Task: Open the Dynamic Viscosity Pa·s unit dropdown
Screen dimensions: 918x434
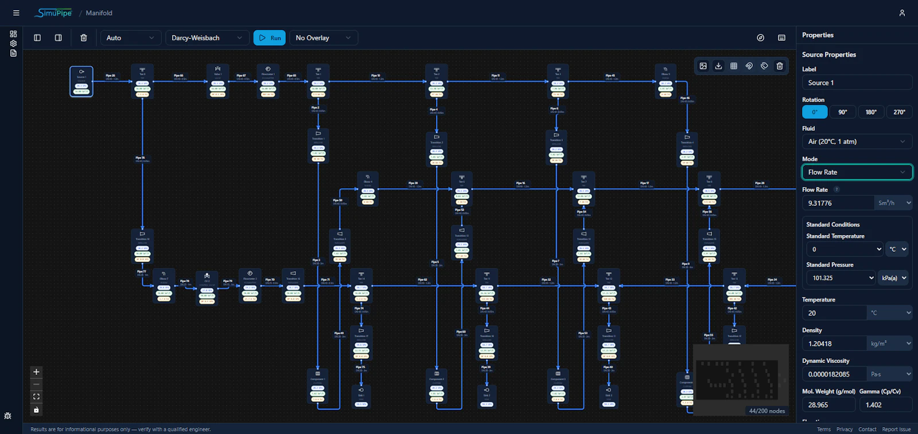Action: click(x=890, y=374)
